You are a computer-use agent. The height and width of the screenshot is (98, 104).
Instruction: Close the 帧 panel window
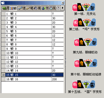pos(63,3)
